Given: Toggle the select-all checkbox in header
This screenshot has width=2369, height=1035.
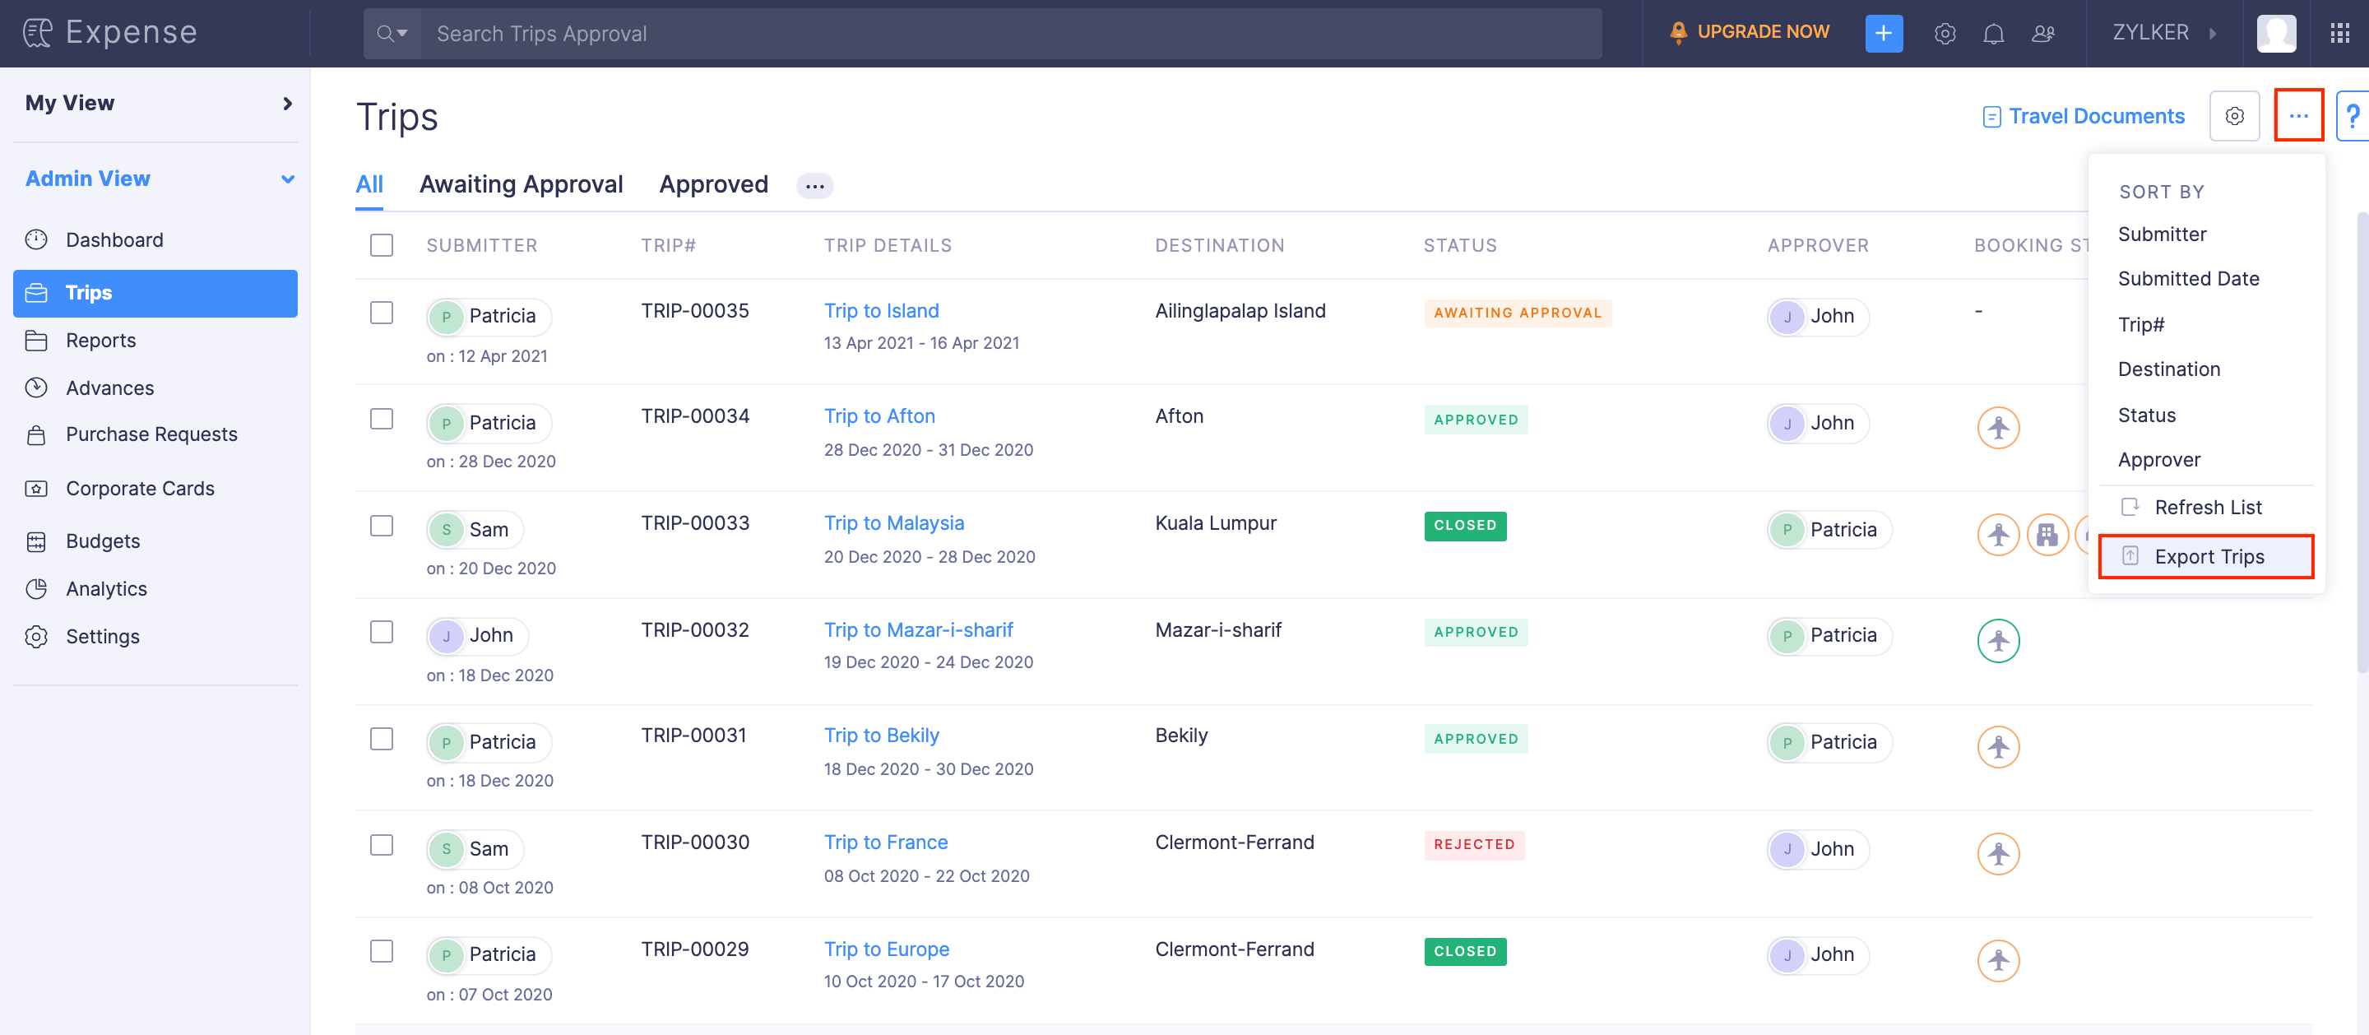Looking at the screenshot, I should 381,244.
